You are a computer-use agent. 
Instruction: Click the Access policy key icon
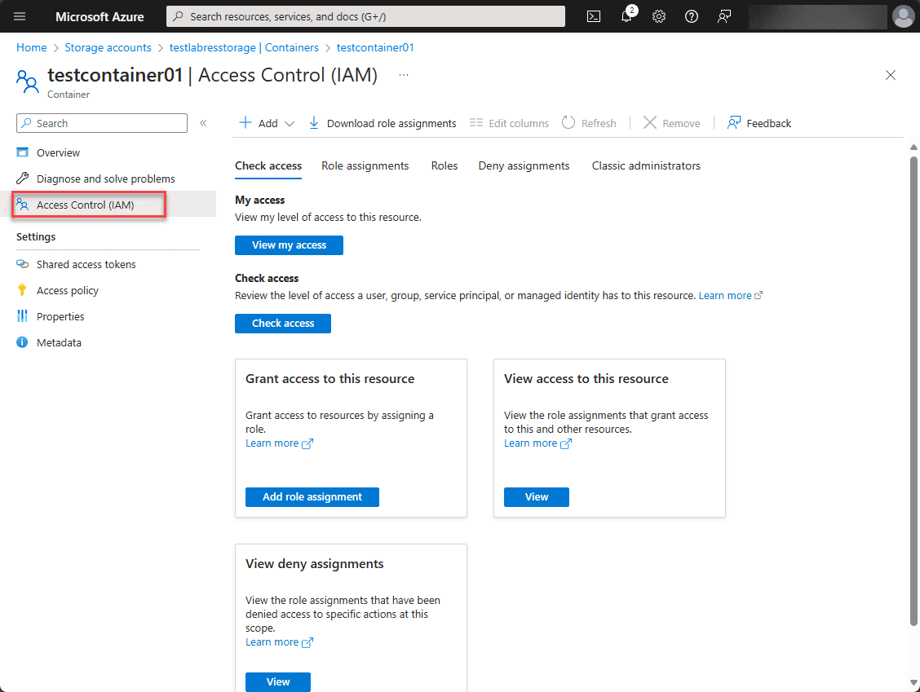click(22, 290)
